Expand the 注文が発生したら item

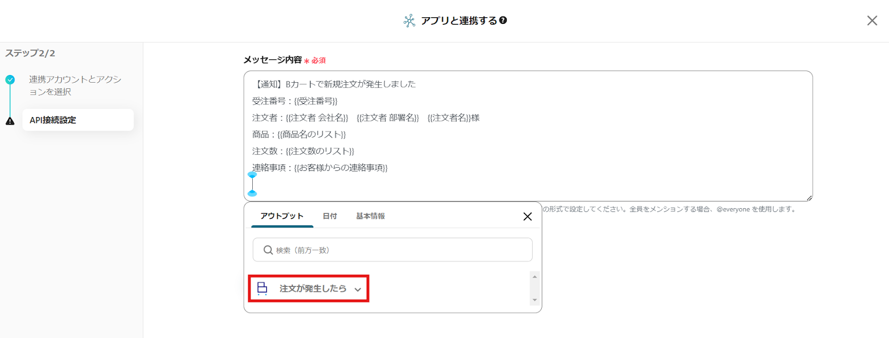[x=308, y=289]
